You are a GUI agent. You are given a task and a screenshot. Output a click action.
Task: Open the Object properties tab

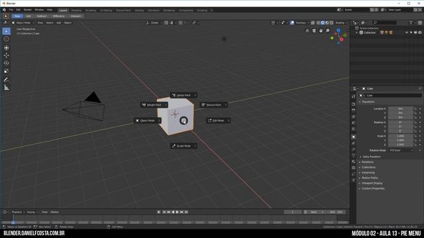[353, 137]
